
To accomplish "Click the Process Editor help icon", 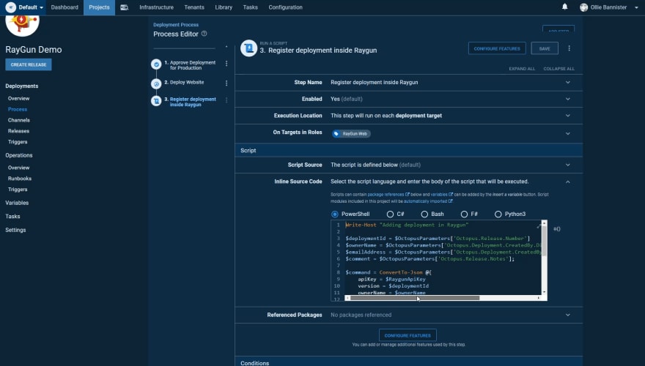I will tap(204, 34).
